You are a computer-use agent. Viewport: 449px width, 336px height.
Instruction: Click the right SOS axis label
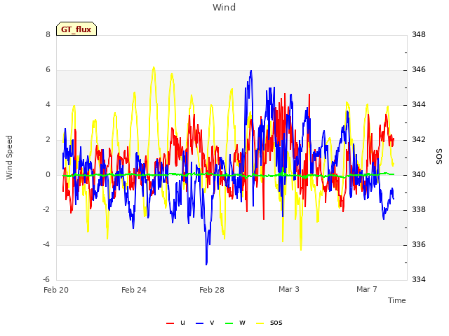(439, 157)
